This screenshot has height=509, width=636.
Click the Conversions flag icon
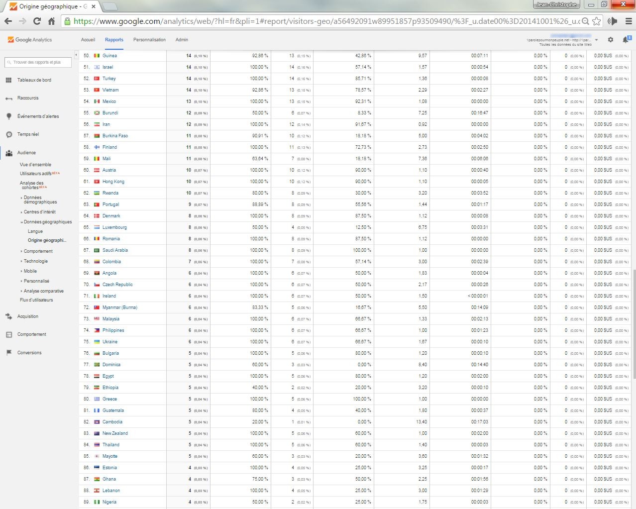pos(8,353)
